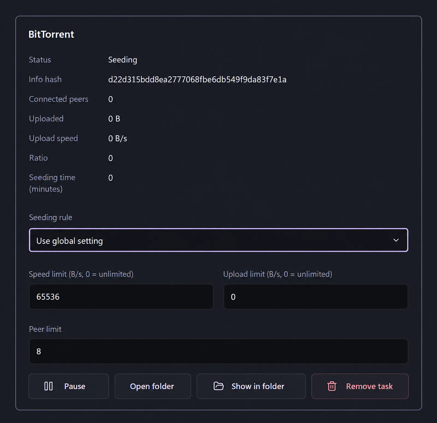Screen dimensions: 437x423
Task: Focus the Upload limit input field
Action: pos(316,297)
